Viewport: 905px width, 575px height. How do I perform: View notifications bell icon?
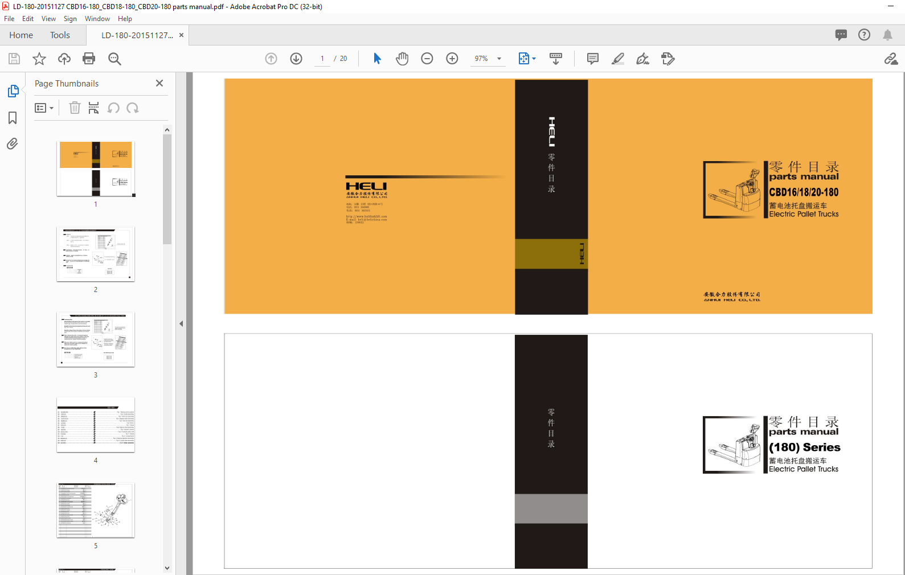tap(887, 35)
